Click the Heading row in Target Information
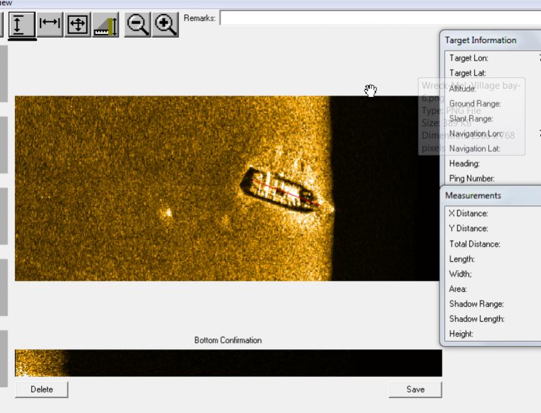Screen dimensions: 541x413 click(x=464, y=163)
